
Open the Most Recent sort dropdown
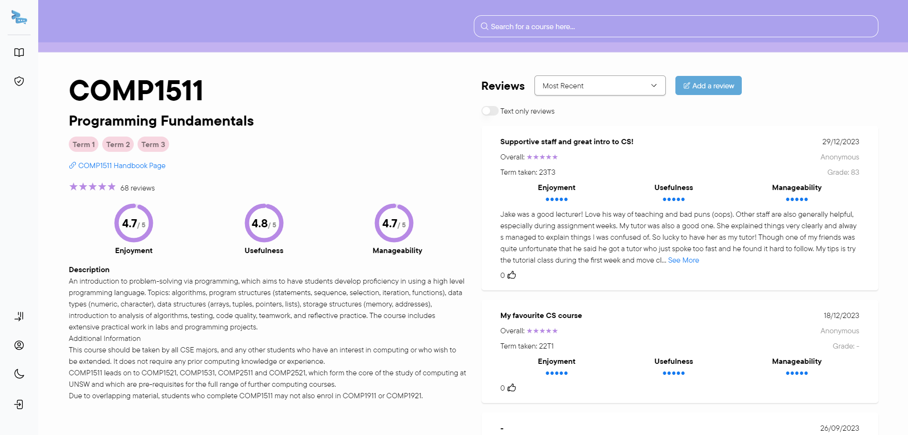pyautogui.click(x=599, y=86)
